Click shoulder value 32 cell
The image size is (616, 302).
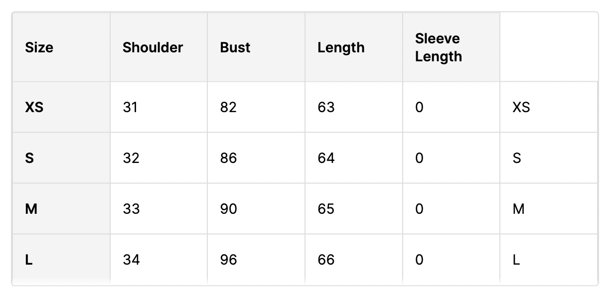(159, 158)
